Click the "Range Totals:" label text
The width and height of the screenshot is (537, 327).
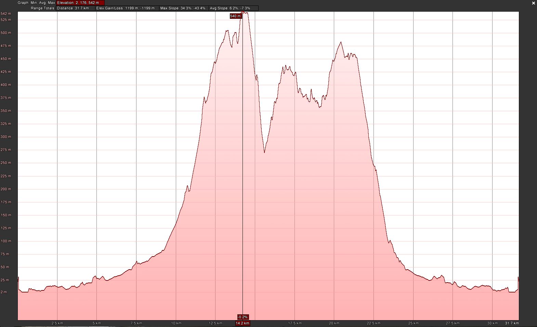point(43,8)
